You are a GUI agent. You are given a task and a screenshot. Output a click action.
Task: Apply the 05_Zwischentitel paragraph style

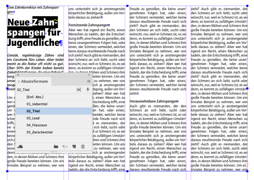pyautogui.click(x=54, y=132)
